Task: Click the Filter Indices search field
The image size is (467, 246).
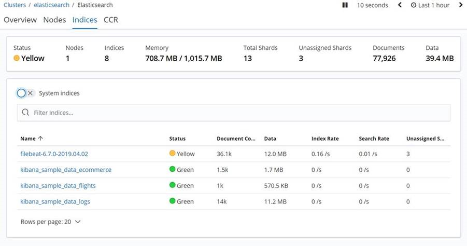Action: (x=233, y=113)
